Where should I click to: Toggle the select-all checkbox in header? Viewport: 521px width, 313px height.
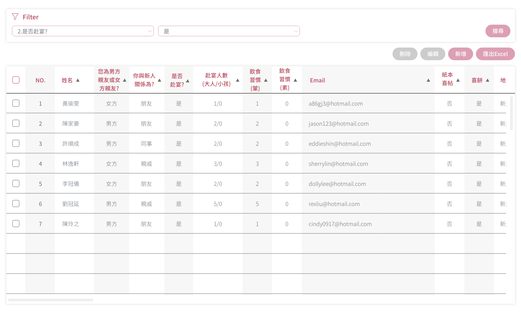point(16,80)
